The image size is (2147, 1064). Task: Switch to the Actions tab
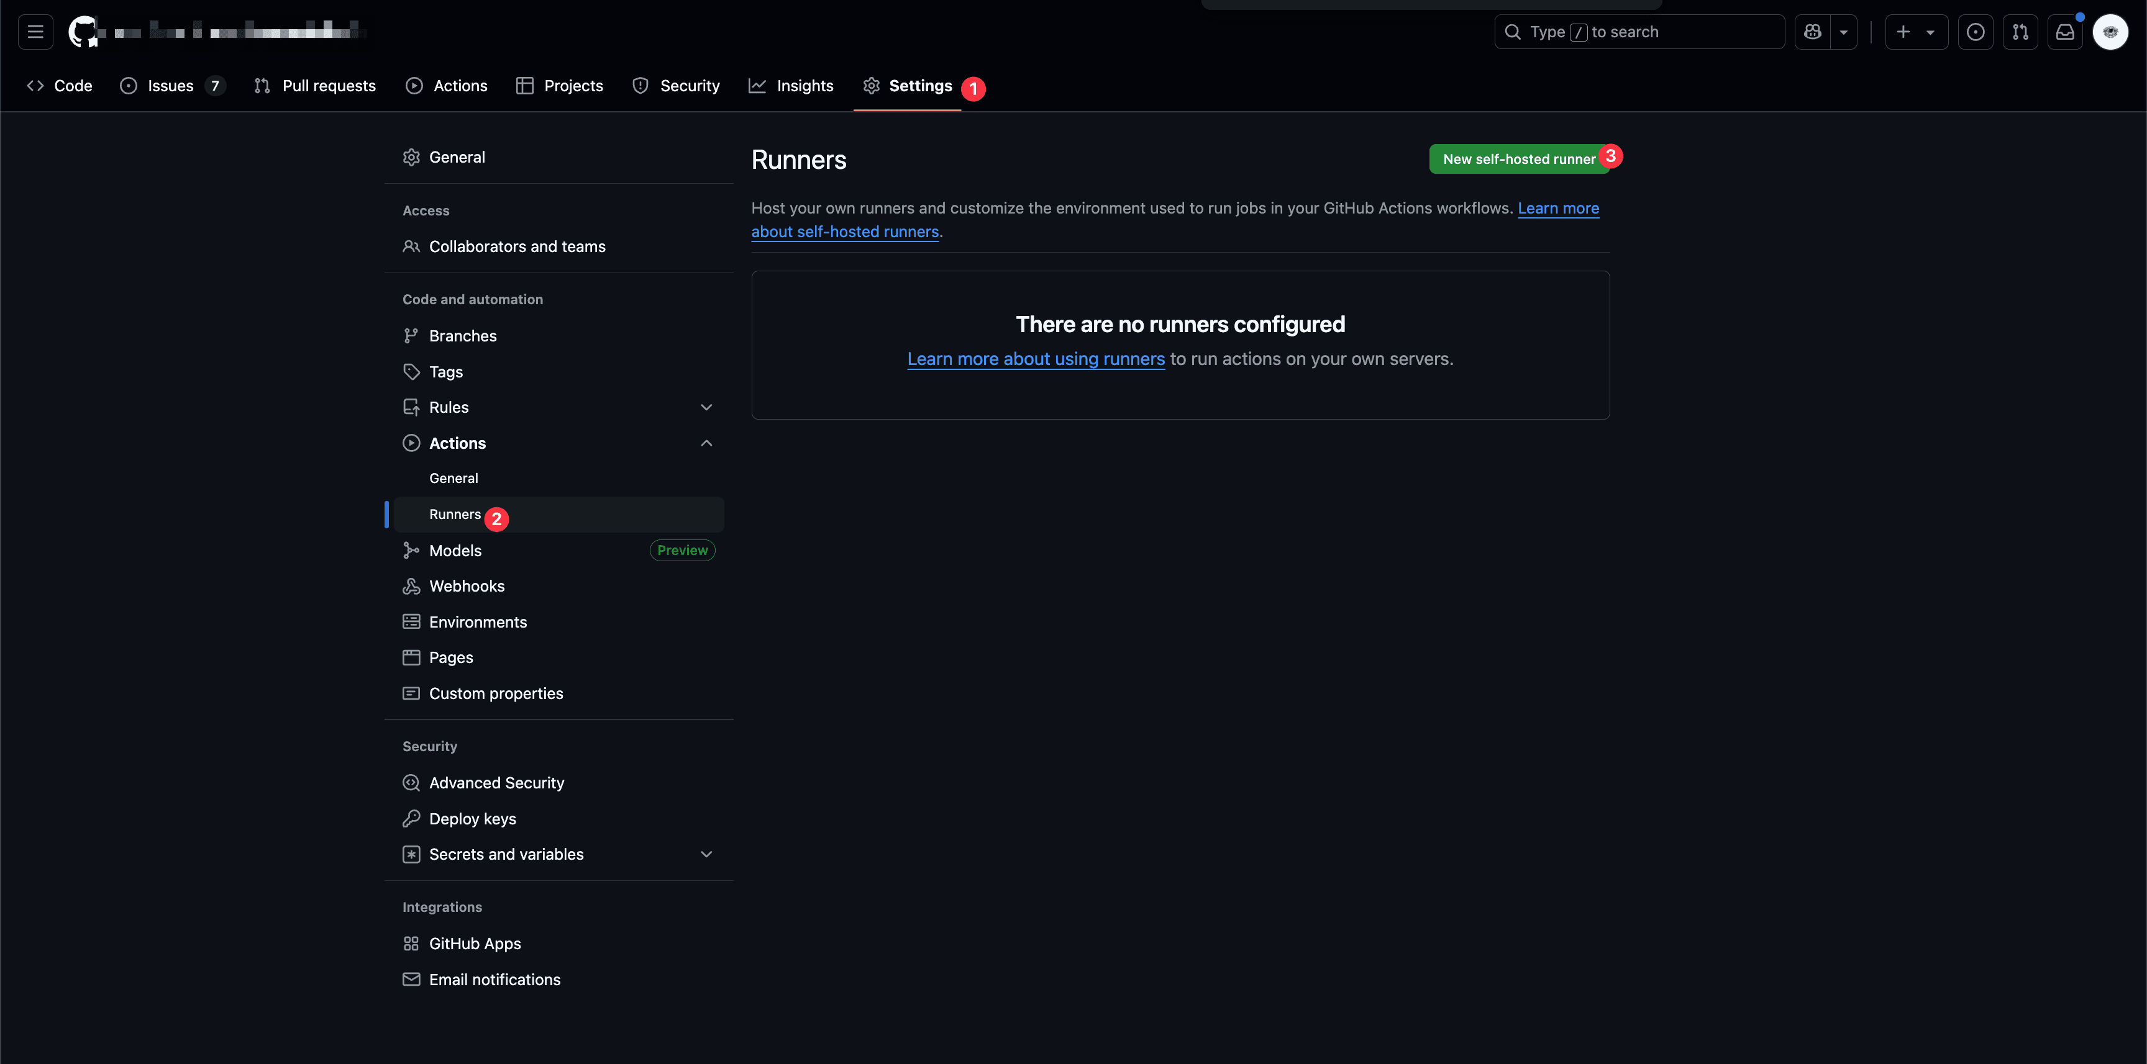(x=447, y=86)
